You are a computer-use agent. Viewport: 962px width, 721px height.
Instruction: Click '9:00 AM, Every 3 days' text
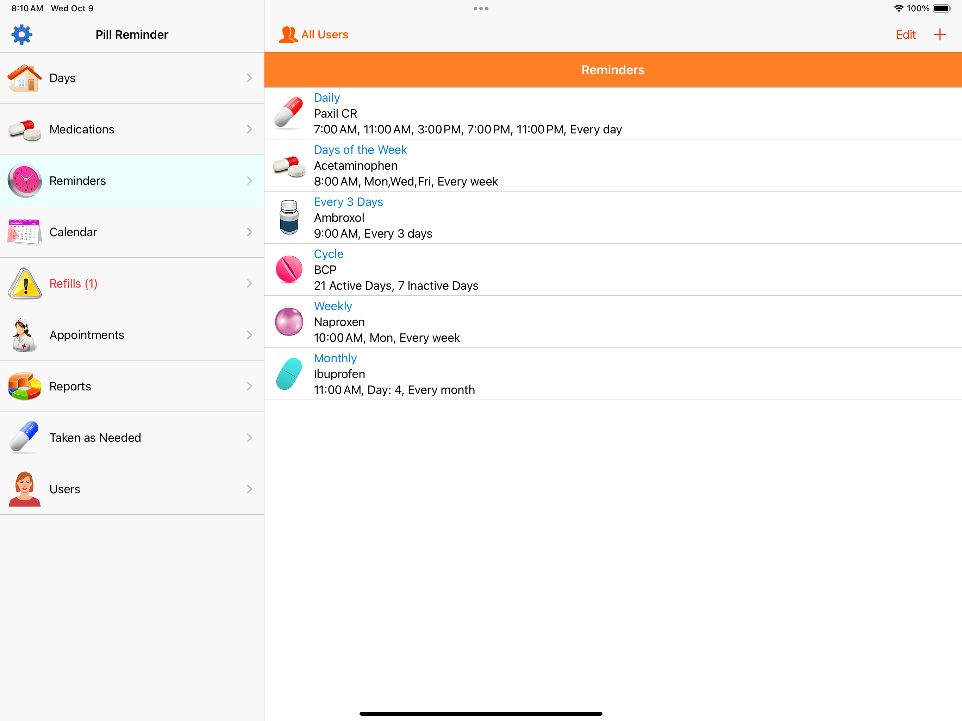(x=373, y=233)
